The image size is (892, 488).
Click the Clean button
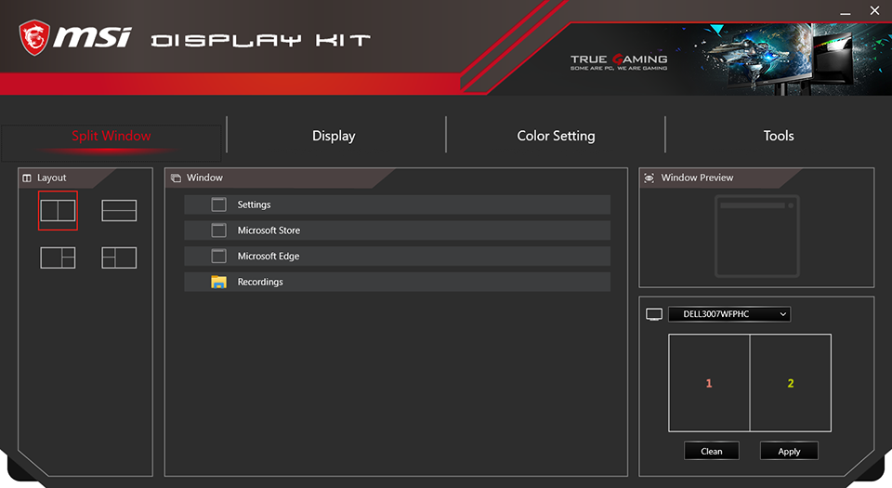pos(712,451)
